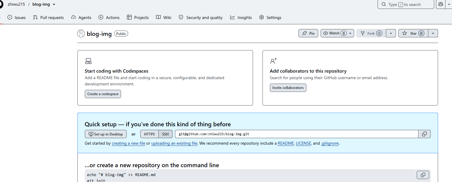Switch to the Agents tab
Viewport: 452px width, 182px height.
pos(81,17)
